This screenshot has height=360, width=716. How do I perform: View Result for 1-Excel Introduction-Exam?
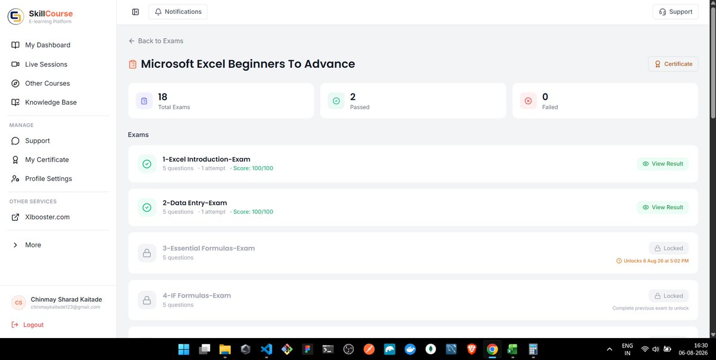[663, 164]
